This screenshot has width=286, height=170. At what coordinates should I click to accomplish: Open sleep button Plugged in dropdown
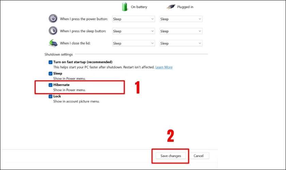[181, 31]
